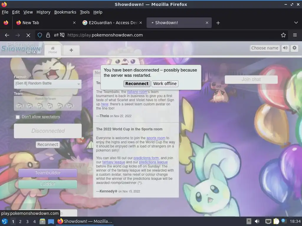Open the sports room link
The width and height of the screenshot is (302, 226).
click(x=156, y=138)
